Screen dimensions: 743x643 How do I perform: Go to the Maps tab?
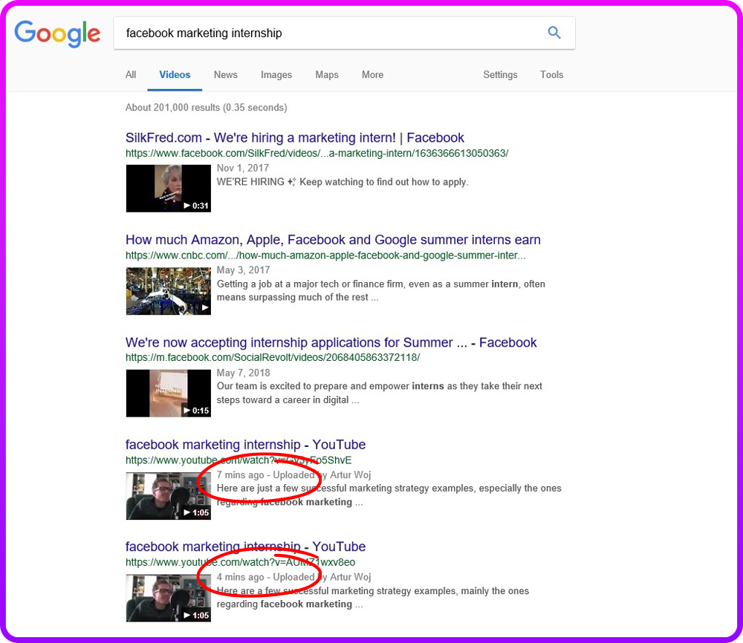pos(327,75)
